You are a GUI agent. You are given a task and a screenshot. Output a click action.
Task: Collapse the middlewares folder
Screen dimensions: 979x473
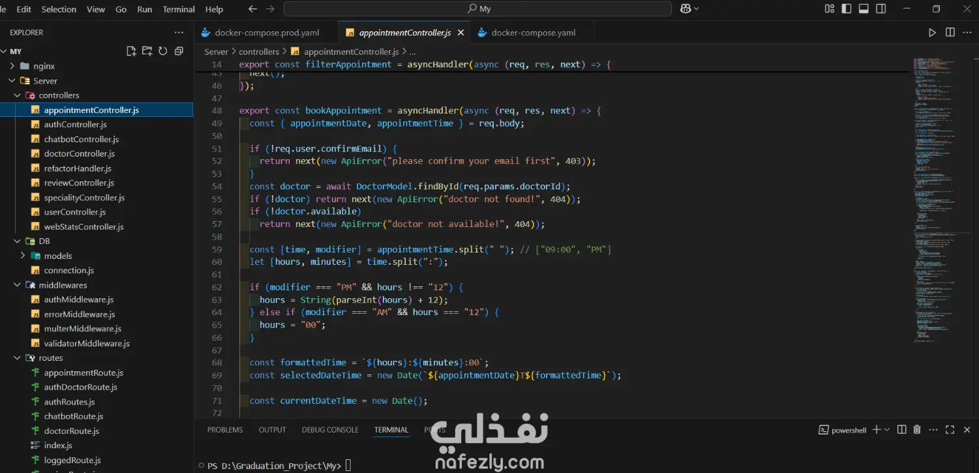tap(17, 285)
